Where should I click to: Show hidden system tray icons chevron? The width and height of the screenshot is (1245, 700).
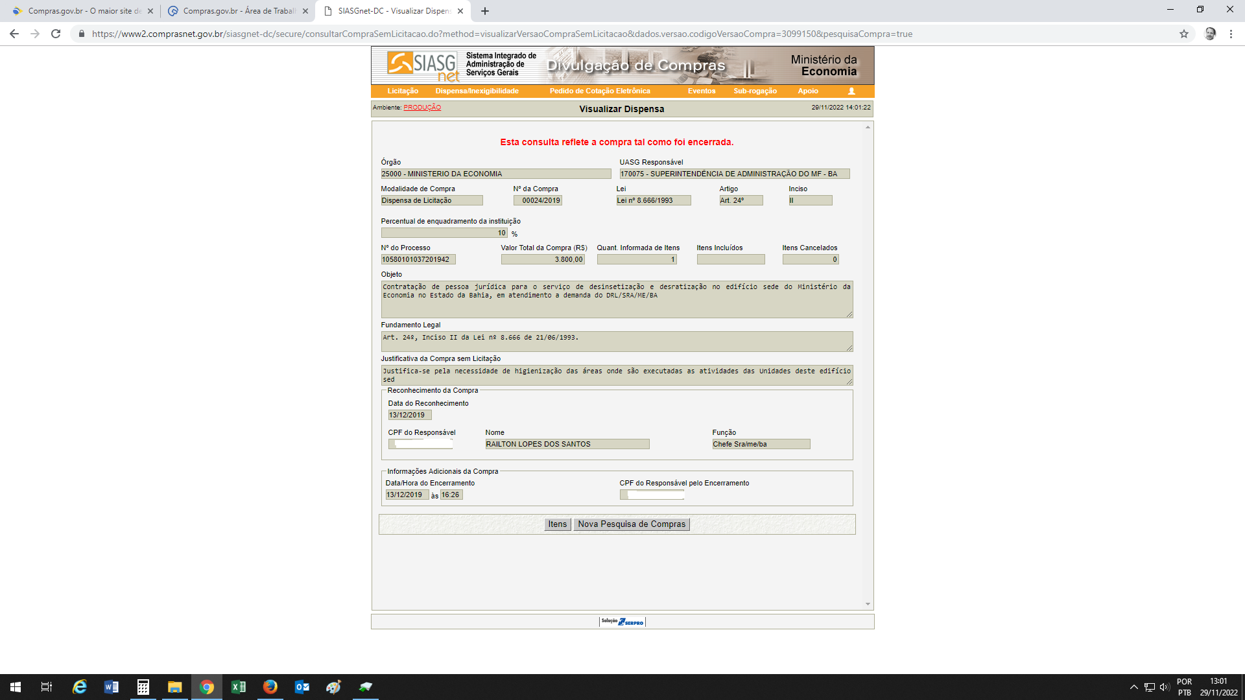pos(1133,687)
